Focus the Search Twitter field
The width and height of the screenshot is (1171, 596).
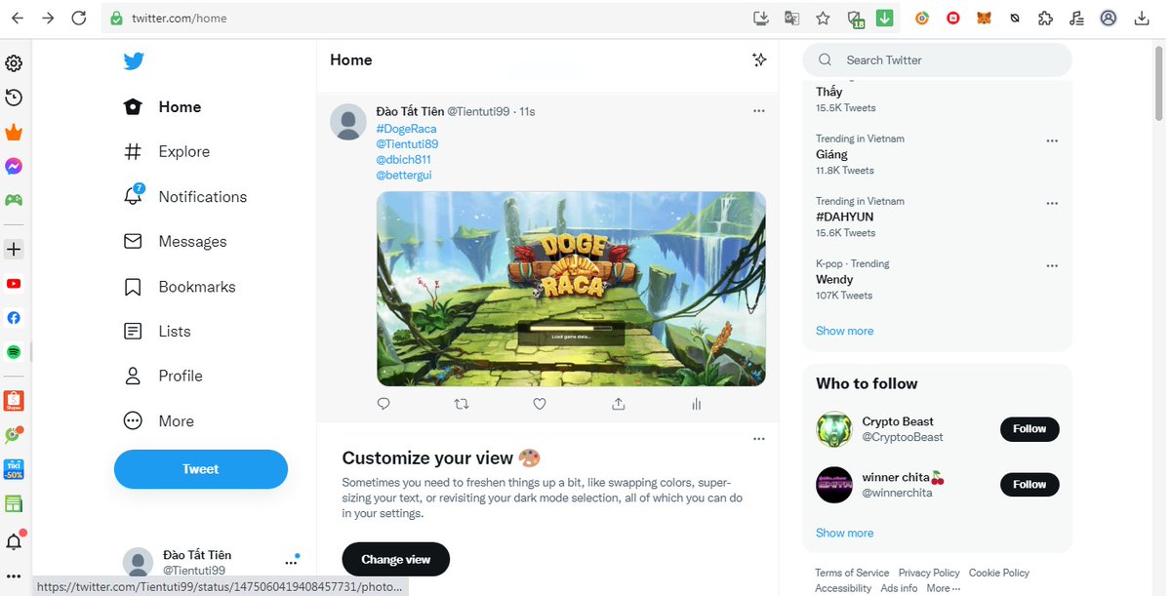tap(937, 60)
